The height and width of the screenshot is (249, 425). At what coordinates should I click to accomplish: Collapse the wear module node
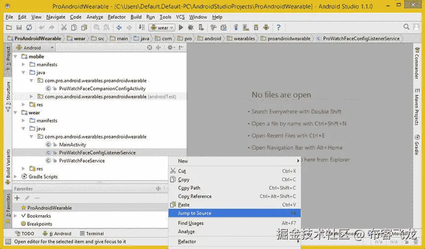(16, 112)
